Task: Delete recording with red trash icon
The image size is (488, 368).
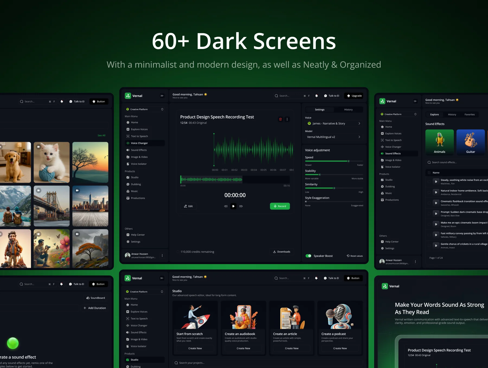Action: (281, 119)
